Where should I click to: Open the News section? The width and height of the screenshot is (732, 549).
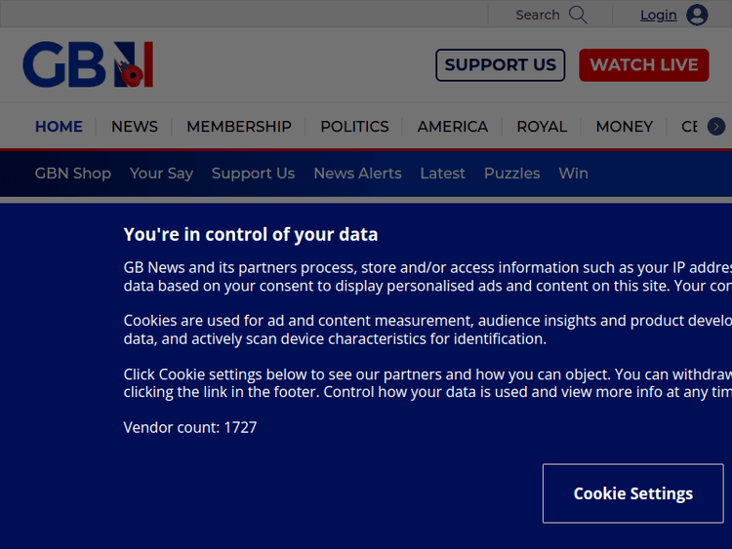point(134,127)
